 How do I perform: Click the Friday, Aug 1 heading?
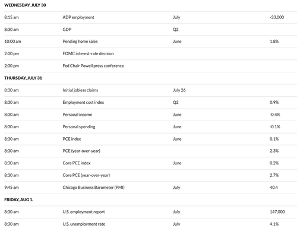(19, 199)
